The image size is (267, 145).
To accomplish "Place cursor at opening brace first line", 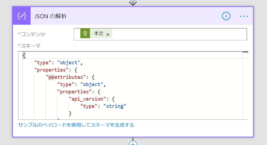I will click(24, 55).
